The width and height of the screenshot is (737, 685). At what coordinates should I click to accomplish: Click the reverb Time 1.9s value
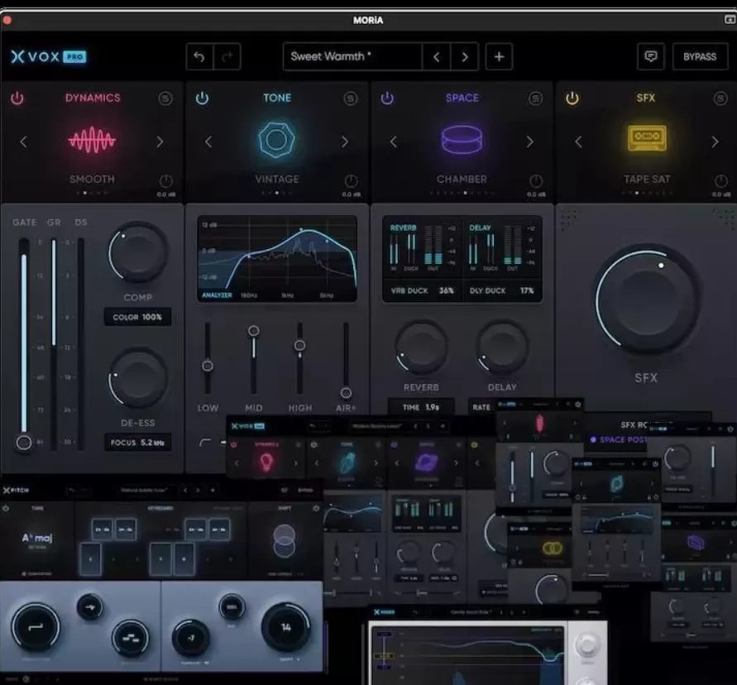tap(421, 407)
